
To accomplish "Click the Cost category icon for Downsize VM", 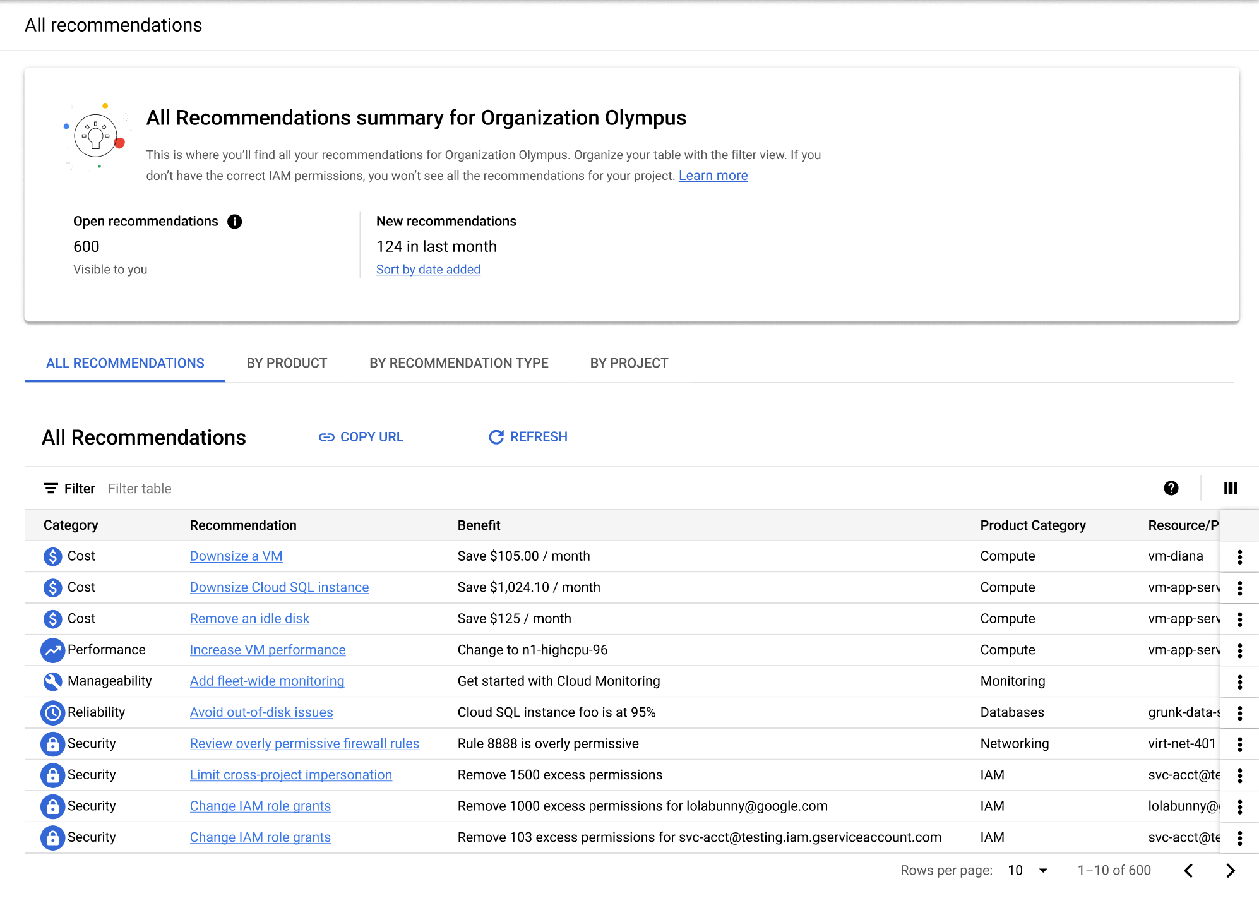I will pyautogui.click(x=51, y=555).
